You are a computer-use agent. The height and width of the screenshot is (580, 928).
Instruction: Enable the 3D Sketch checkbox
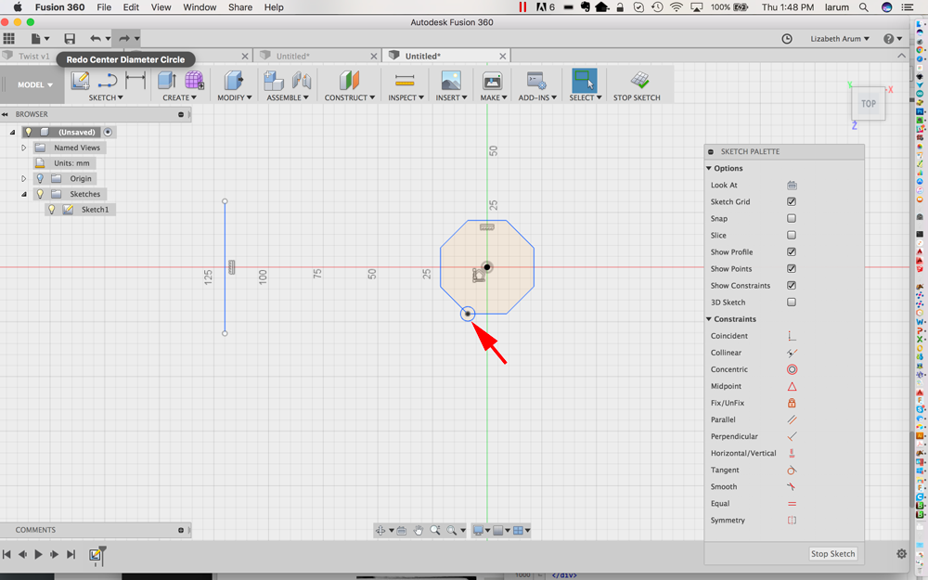[792, 303]
